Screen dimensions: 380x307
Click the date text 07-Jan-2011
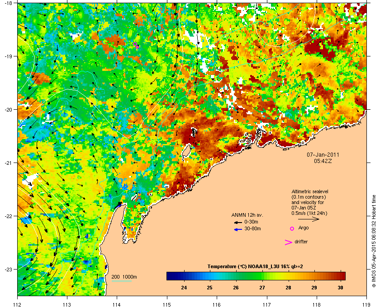323,154
